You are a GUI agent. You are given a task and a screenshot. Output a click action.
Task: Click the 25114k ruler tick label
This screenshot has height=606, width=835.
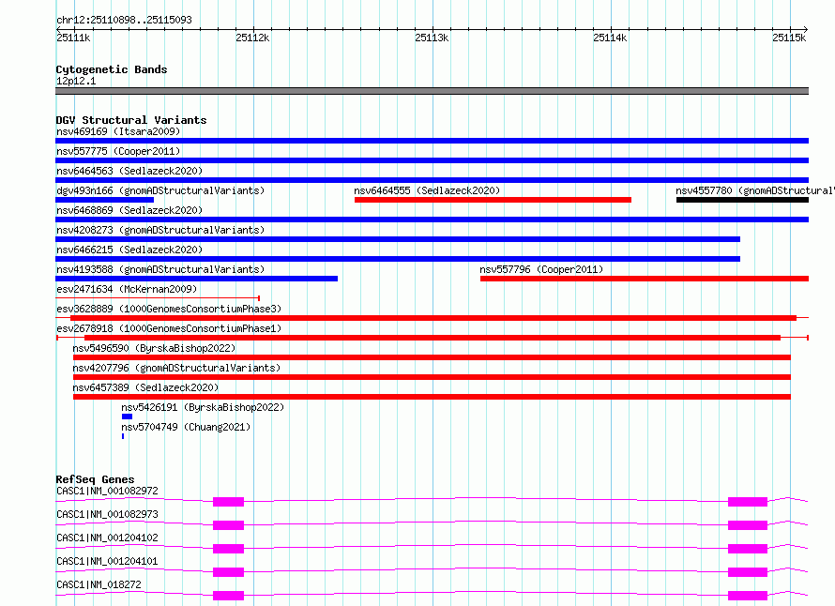[x=610, y=38]
